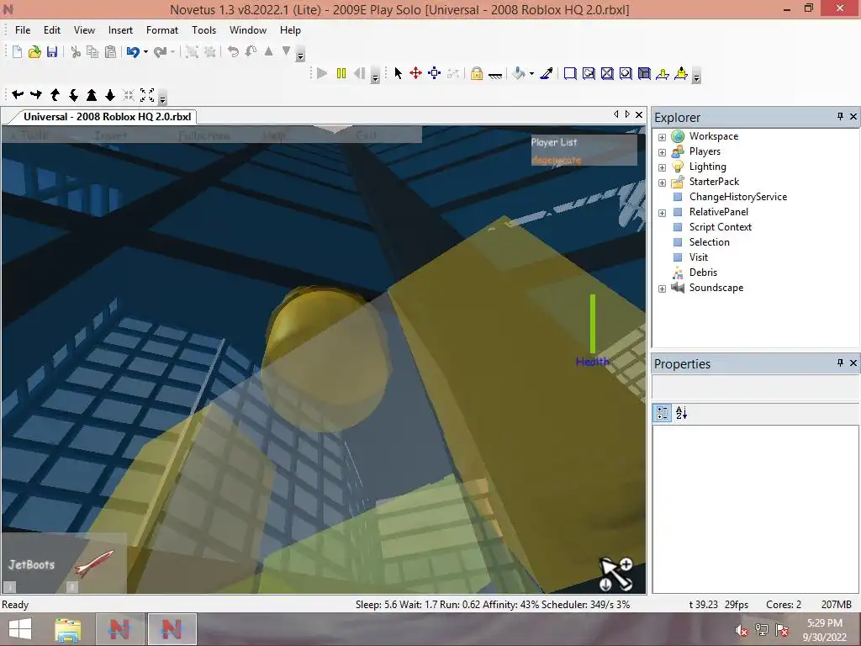The height and width of the screenshot is (646, 861).
Task: Select the Smooth surface tool
Action: click(570, 73)
